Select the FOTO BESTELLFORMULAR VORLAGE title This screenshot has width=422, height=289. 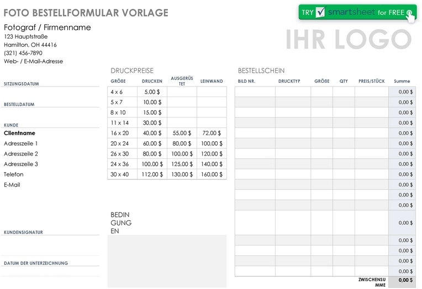pyautogui.click(x=86, y=13)
